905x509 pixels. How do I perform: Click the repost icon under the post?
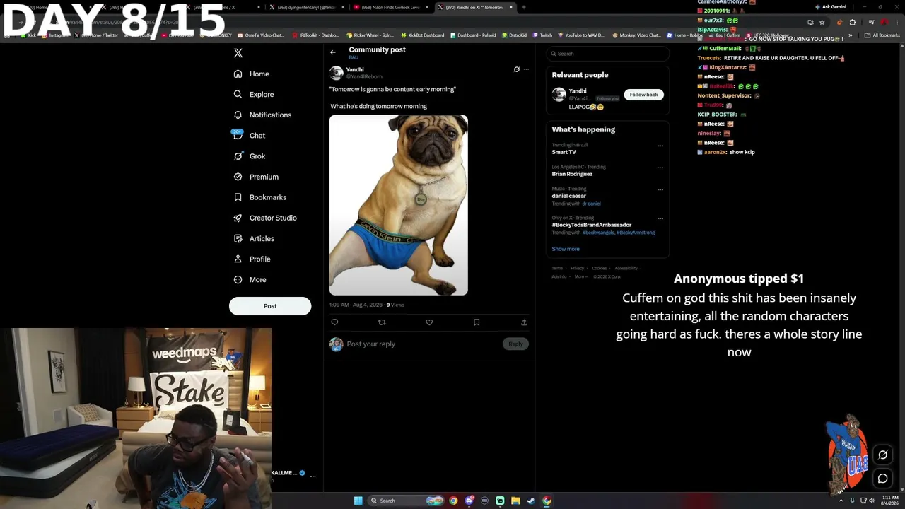point(382,322)
